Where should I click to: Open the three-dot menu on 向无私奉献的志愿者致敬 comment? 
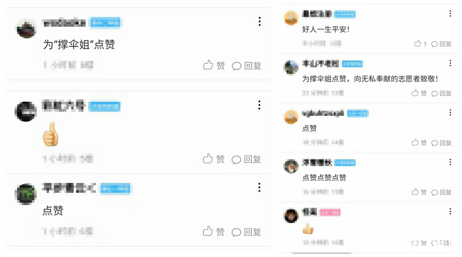coord(450,63)
